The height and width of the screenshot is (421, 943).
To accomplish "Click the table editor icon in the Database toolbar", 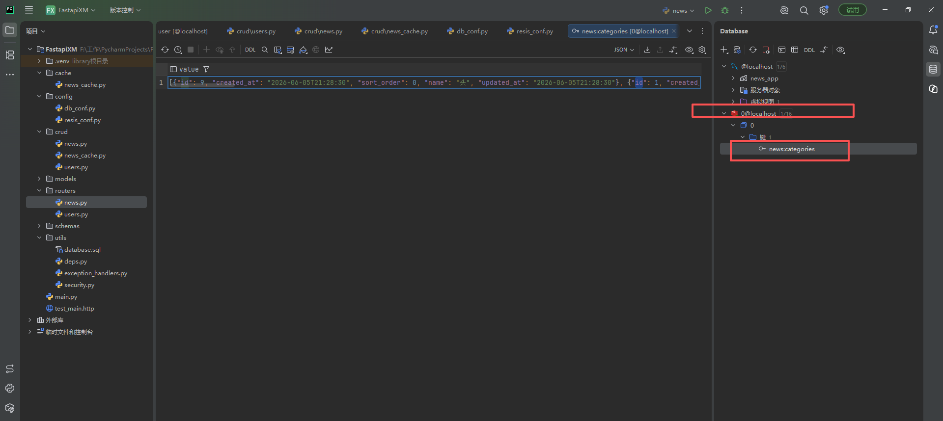I will (795, 50).
